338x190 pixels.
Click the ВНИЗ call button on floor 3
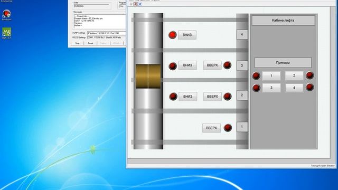187,65
